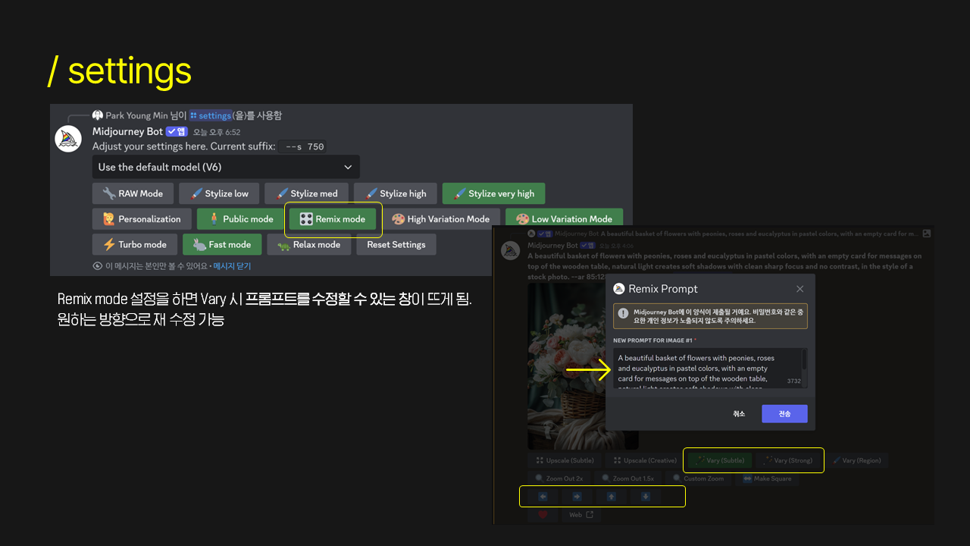Click the 'NEW PROMPT FOR IMAGE #1' label
This screenshot has width=970, height=546.
click(x=654, y=340)
